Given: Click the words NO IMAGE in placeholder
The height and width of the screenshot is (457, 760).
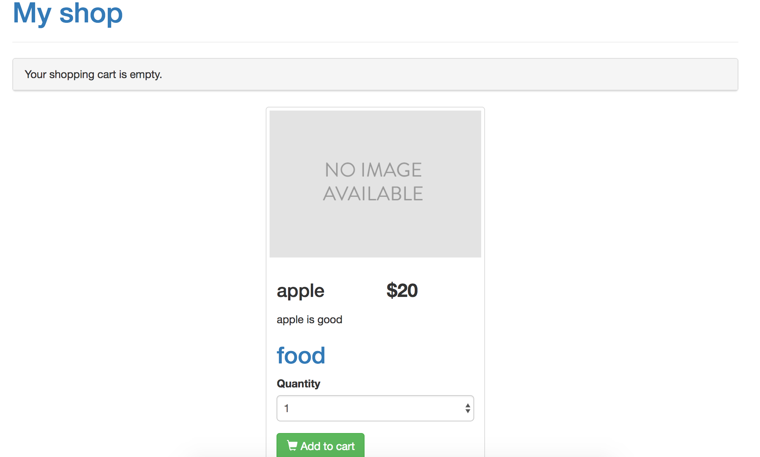Looking at the screenshot, I should (x=373, y=170).
